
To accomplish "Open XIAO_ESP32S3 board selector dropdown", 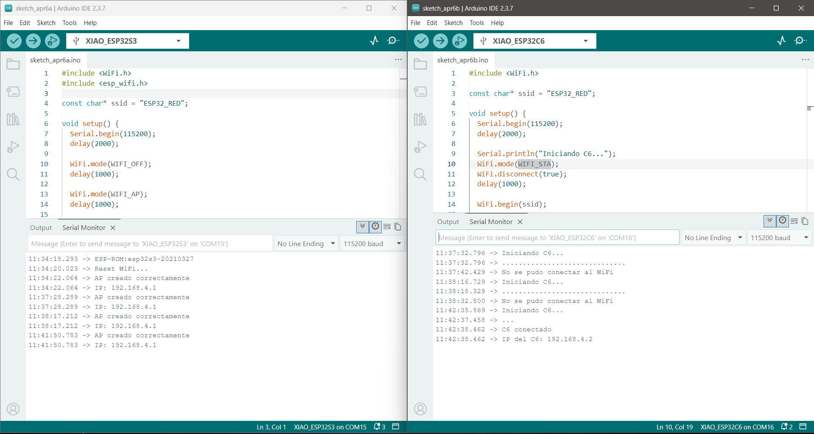I will [127, 41].
